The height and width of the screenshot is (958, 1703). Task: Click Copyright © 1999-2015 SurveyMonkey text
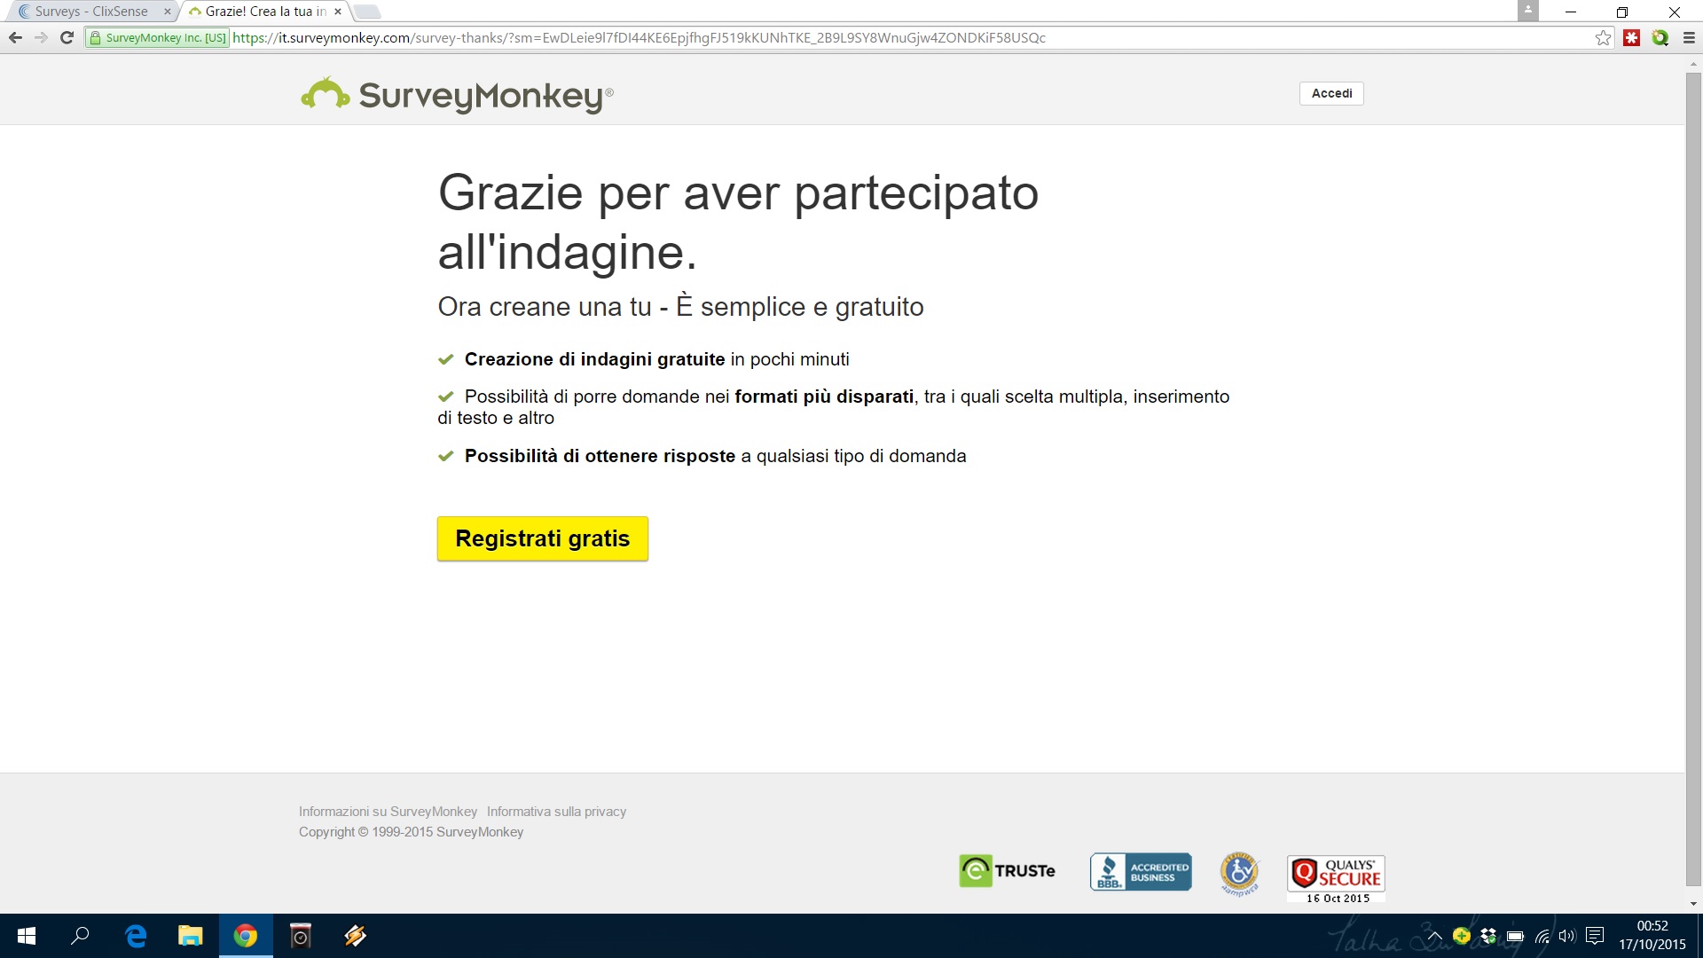click(411, 832)
